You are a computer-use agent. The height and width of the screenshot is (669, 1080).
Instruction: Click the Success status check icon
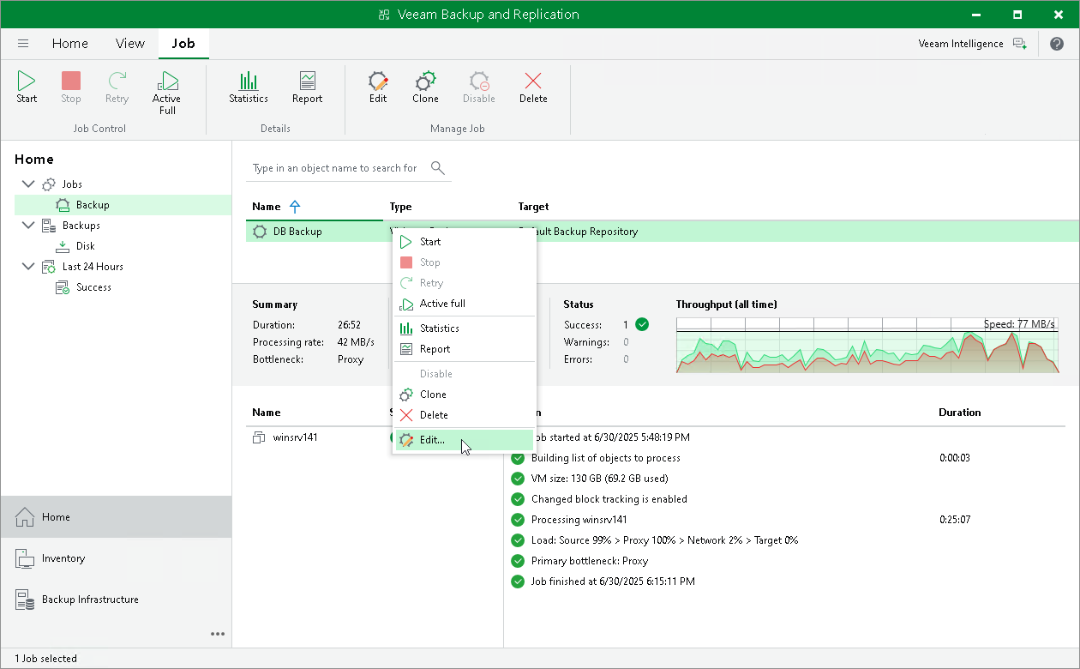[642, 325]
